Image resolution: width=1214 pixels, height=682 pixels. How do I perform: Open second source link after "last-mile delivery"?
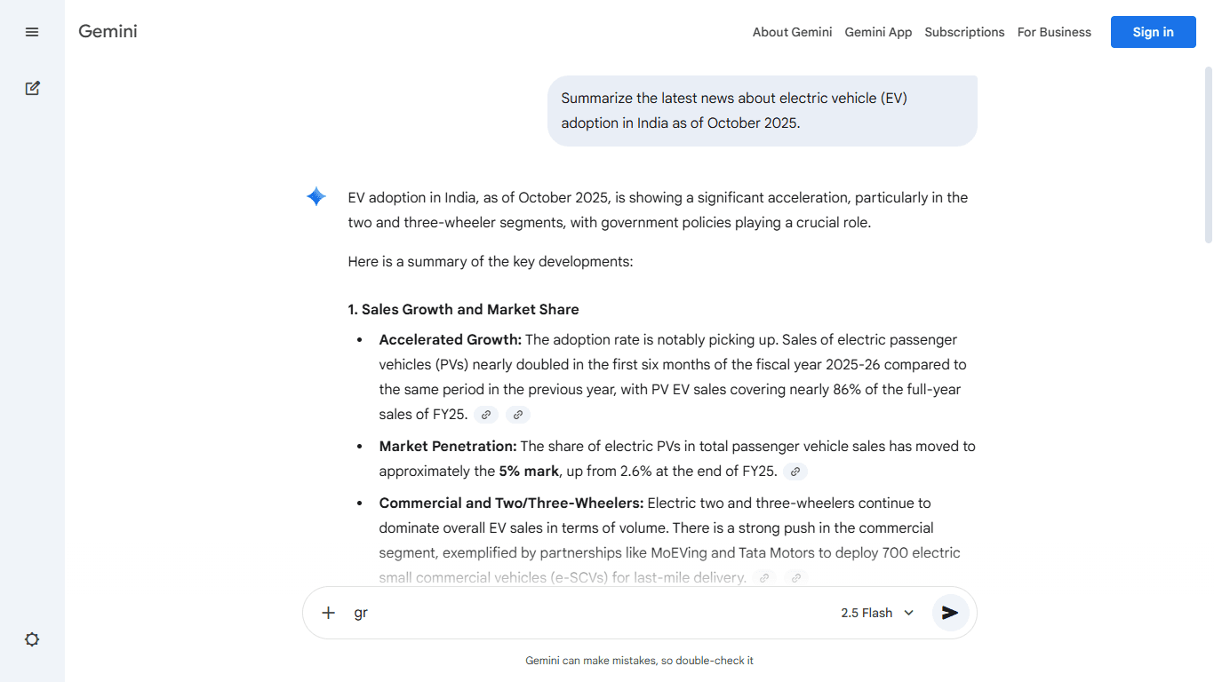(795, 578)
